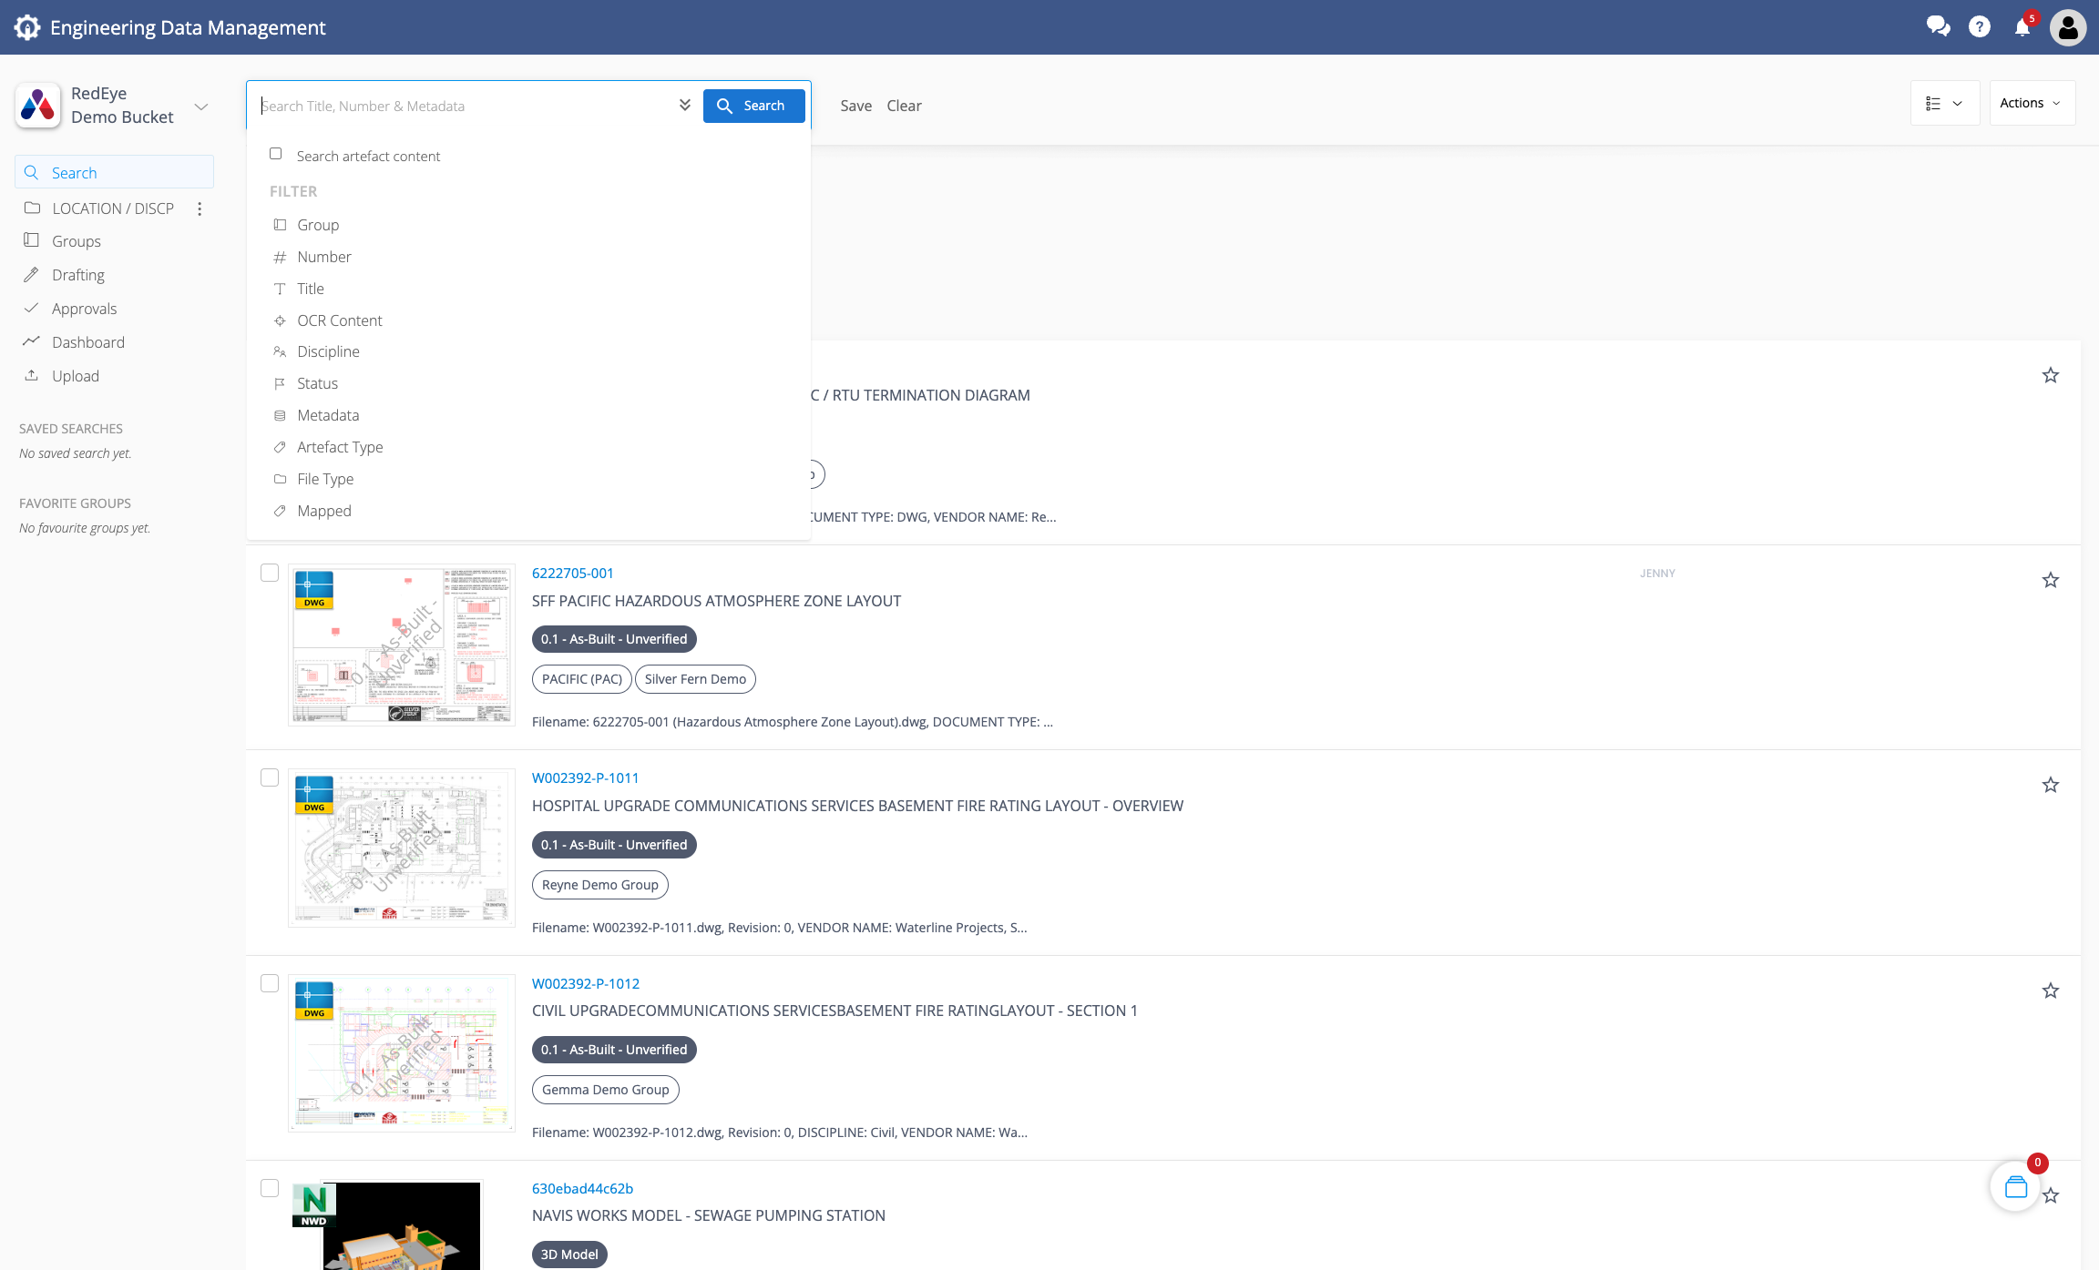Image resolution: width=2099 pixels, height=1270 pixels.
Task: Open the help icon in the top bar
Action: pos(1979,27)
